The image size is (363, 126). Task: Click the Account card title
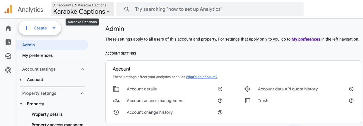pos(121,69)
